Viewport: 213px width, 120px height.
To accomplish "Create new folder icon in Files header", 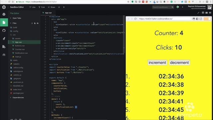I will 38,23.
